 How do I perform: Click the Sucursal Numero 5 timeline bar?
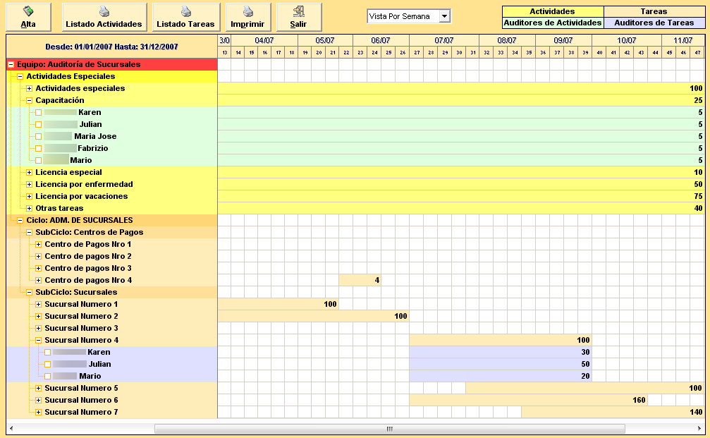coord(585,388)
